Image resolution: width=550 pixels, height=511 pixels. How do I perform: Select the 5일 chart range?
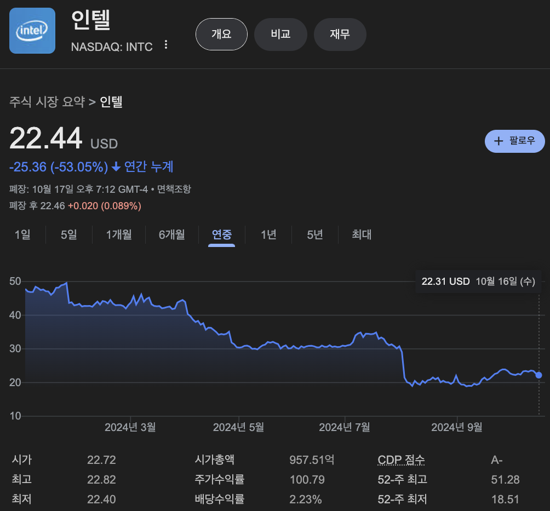69,234
